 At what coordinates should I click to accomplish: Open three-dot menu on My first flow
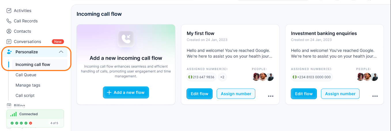271,96
